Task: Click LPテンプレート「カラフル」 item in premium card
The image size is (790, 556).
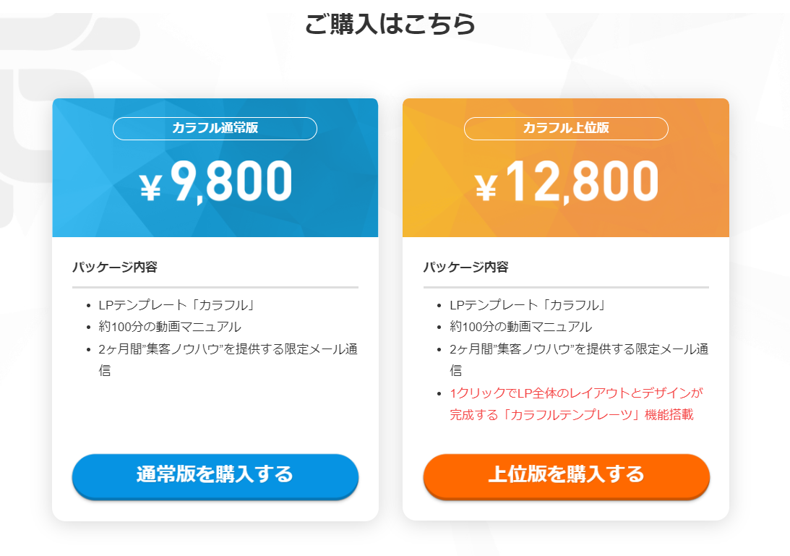Action: [528, 305]
